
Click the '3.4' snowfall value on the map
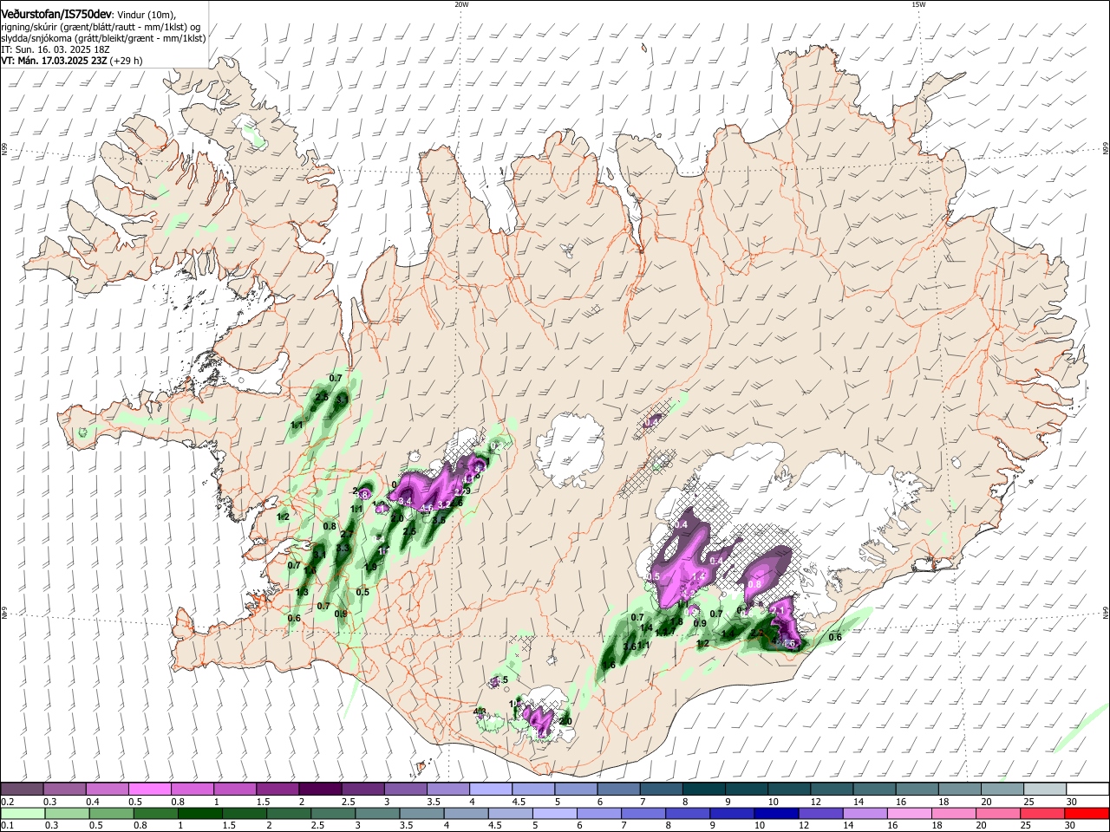pyautogui.click(x=404, y=501)
